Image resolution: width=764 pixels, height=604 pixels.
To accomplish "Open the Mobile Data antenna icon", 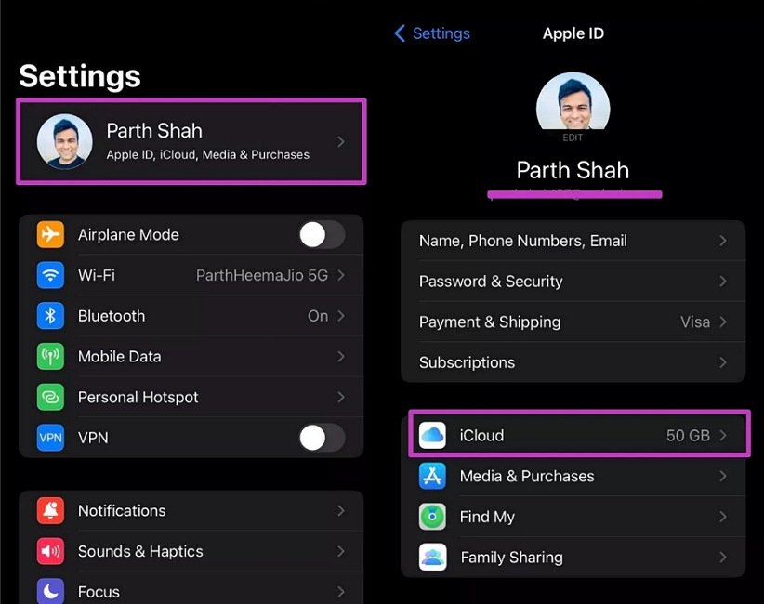I will click(x=50, y=357).
